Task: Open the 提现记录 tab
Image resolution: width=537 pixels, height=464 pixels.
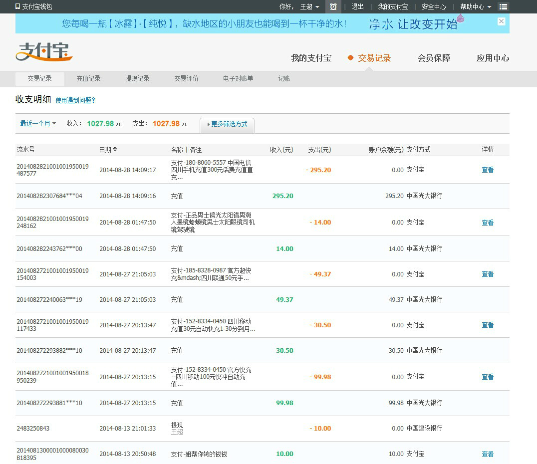Action: [137, 78]
